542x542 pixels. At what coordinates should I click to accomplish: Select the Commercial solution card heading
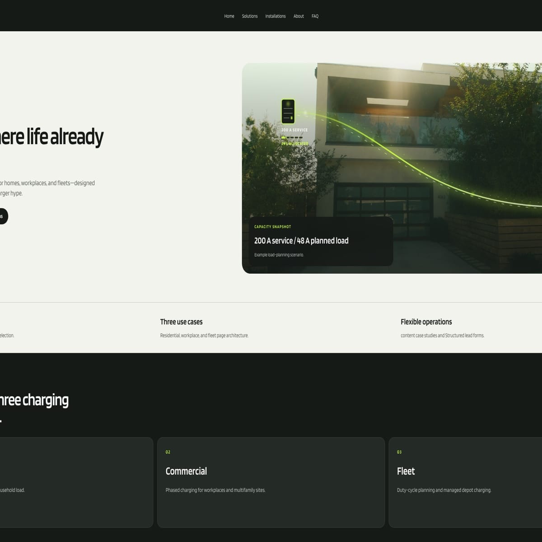tap(186, 471)
